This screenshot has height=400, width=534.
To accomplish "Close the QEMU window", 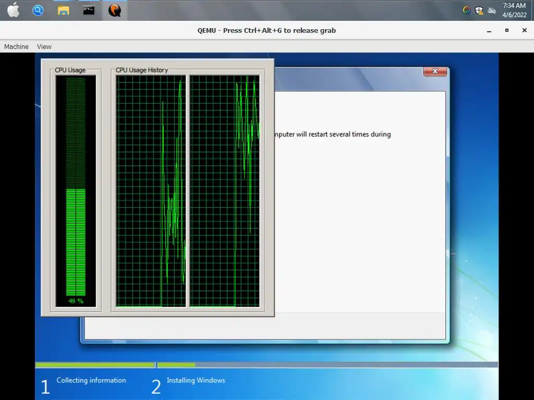I will pos(525,30).
